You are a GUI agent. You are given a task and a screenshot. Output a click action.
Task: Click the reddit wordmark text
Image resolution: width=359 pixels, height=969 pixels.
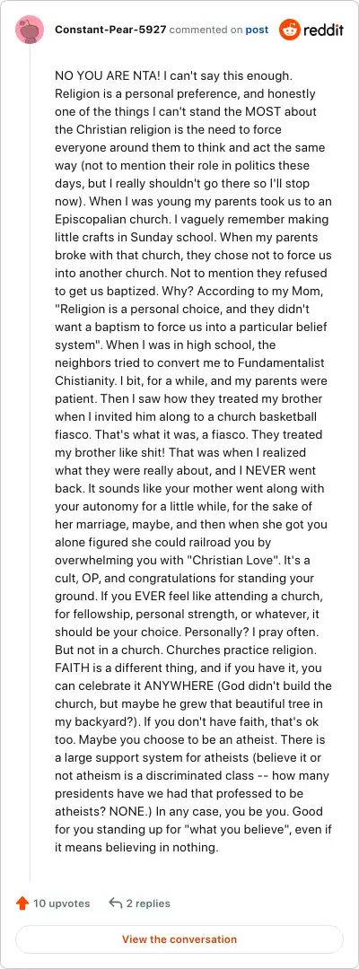[x=323, y=31]
